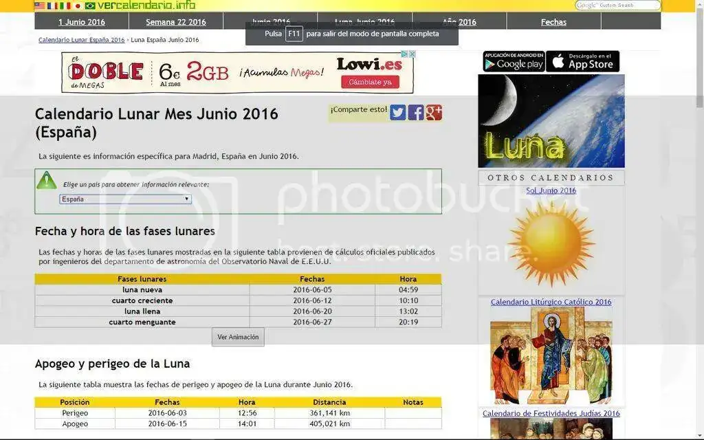The image size is (704, 440).
Task: Open the "Sol Junio 2016" link
Action: [x=551, y=190]
